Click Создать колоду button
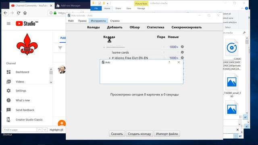258x145 pixels. pos(139,134)
